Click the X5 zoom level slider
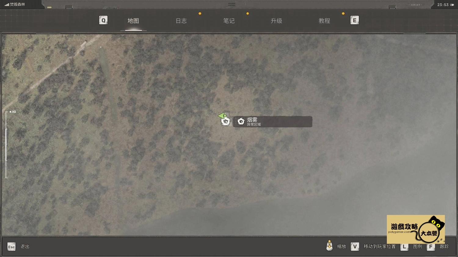 [x=7, y=145]
